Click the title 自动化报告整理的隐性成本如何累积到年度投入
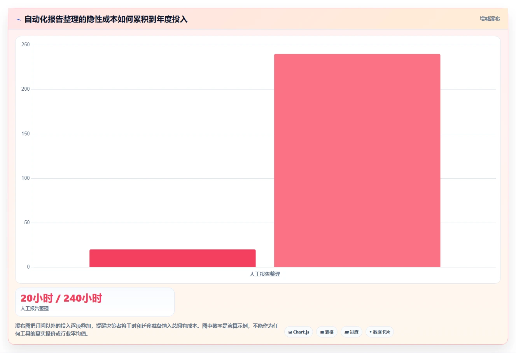516x353 pixels. click(x=106, y=19)
